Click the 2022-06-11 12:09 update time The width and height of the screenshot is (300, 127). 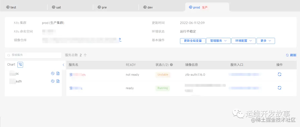click(x=192, y=23)
